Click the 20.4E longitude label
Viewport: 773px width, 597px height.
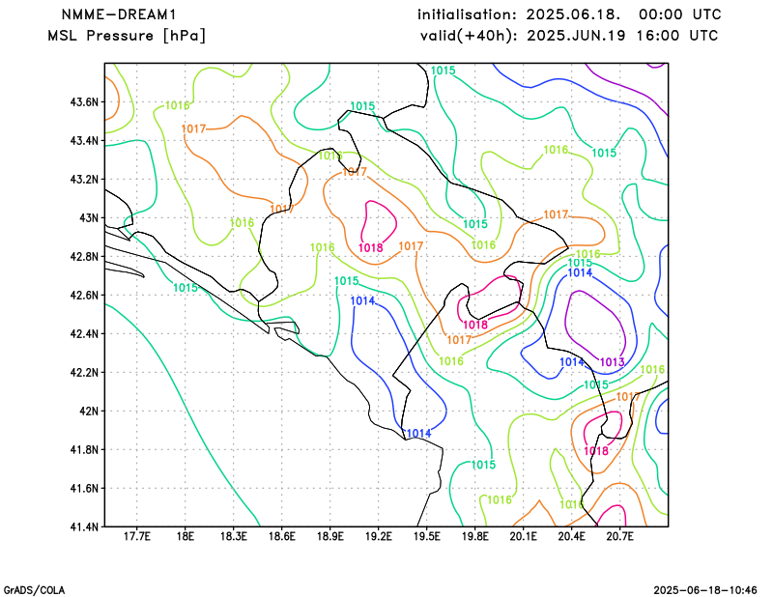pos(572,537)
